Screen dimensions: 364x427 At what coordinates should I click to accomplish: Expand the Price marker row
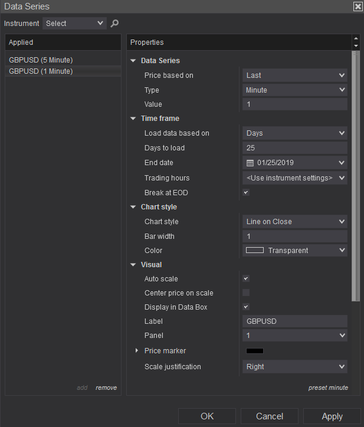(137, 351)
